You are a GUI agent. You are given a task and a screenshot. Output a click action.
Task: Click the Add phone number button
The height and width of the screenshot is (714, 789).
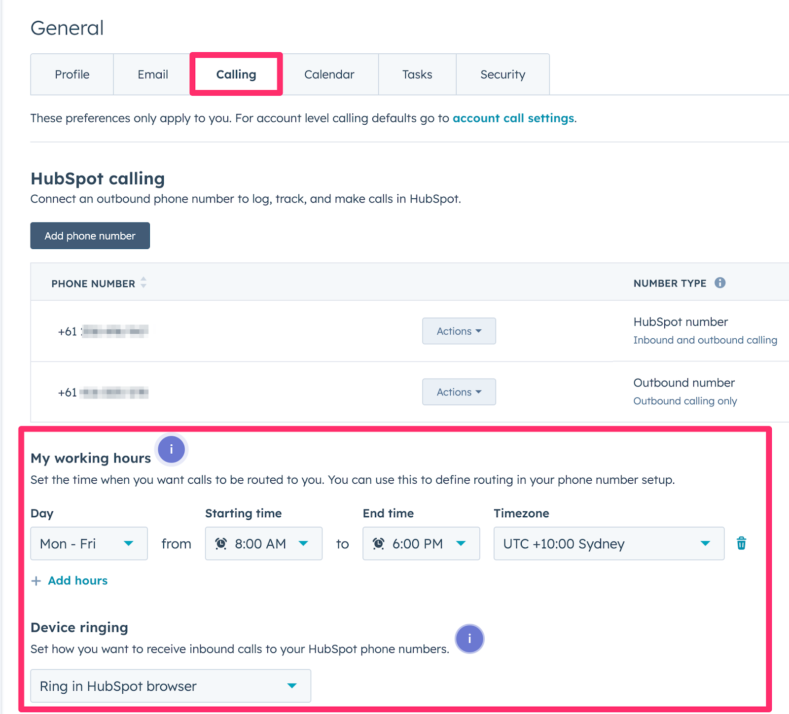tap(90, 236)
